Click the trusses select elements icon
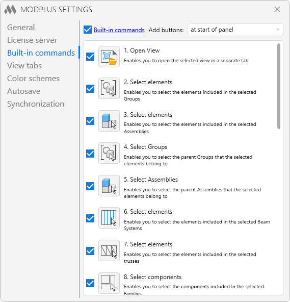Screen dimensions: 290x302 click(109, 250)
